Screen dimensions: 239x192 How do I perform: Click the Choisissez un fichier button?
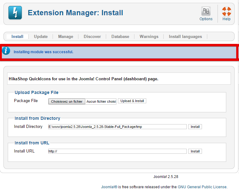click(67, 101)
